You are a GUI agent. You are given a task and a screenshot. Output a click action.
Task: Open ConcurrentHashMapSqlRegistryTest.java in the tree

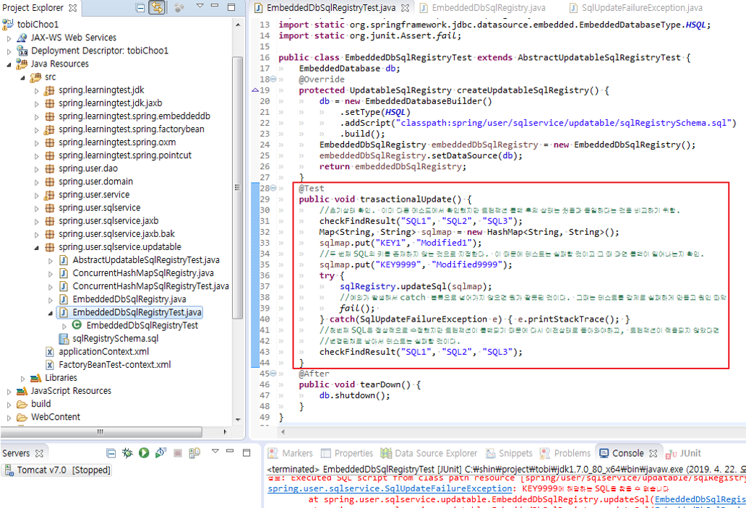coord(150,286)
